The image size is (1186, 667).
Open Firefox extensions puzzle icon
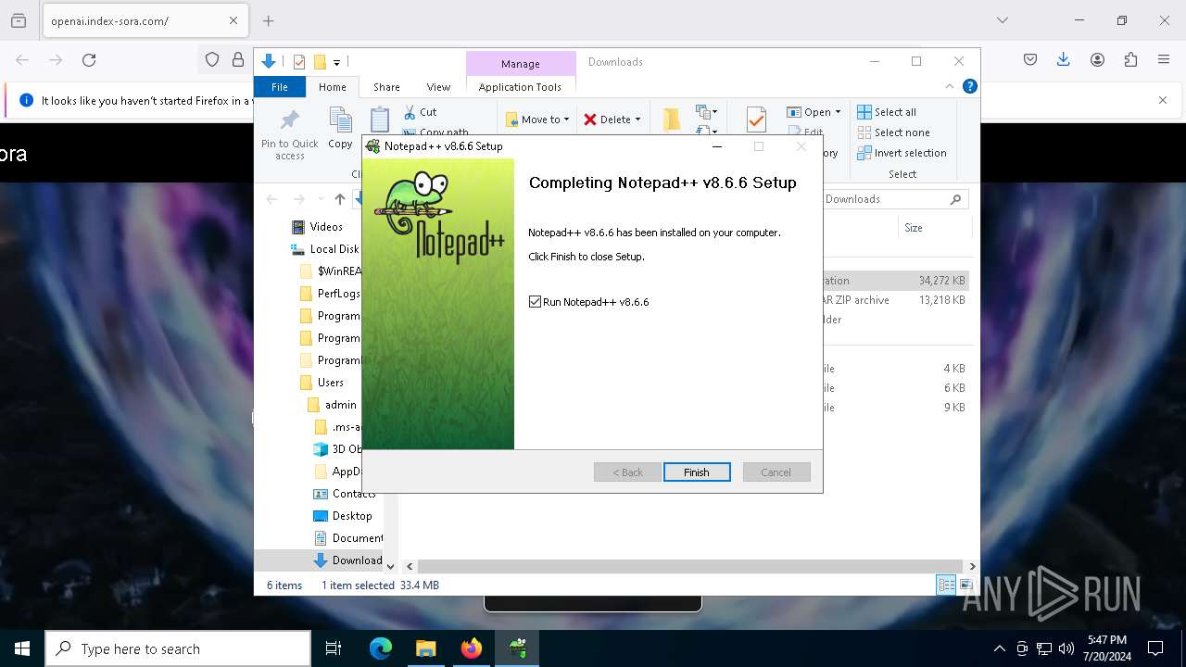coord(1130,59)
